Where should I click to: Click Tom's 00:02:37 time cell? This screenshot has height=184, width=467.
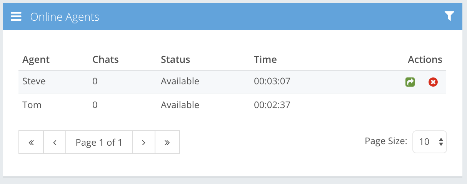click(272, 105)
